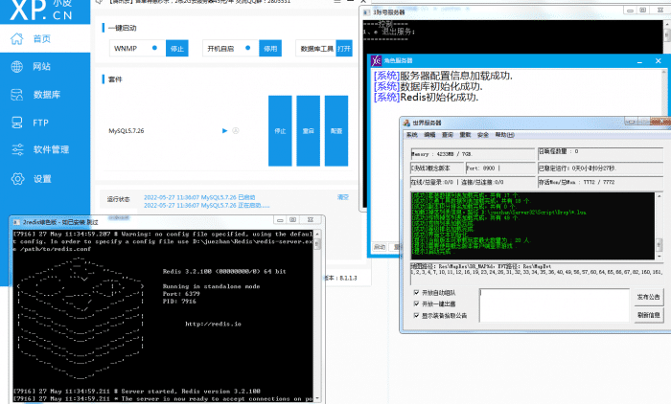671x404 pixels.
Task: Uncheck the 开放一键出售 checkbox
Action: tap(414, 303)
